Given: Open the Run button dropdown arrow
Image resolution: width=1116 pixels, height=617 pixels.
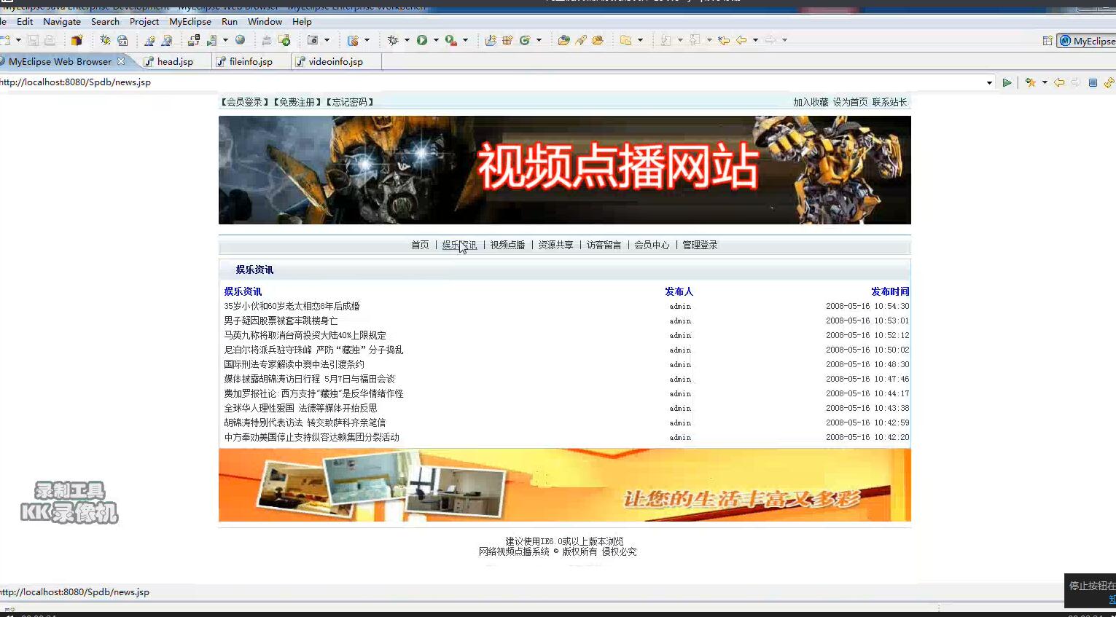Looking at the screenshot, I should [436, 41].
